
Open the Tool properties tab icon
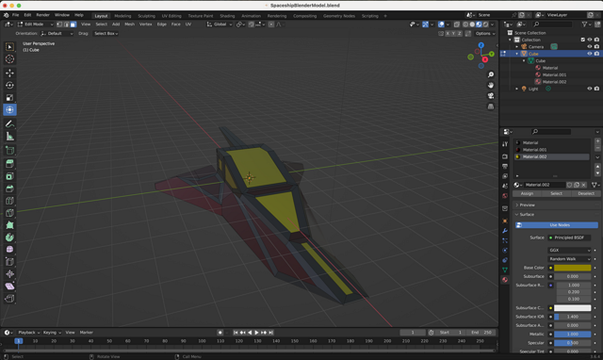point(505,144)
